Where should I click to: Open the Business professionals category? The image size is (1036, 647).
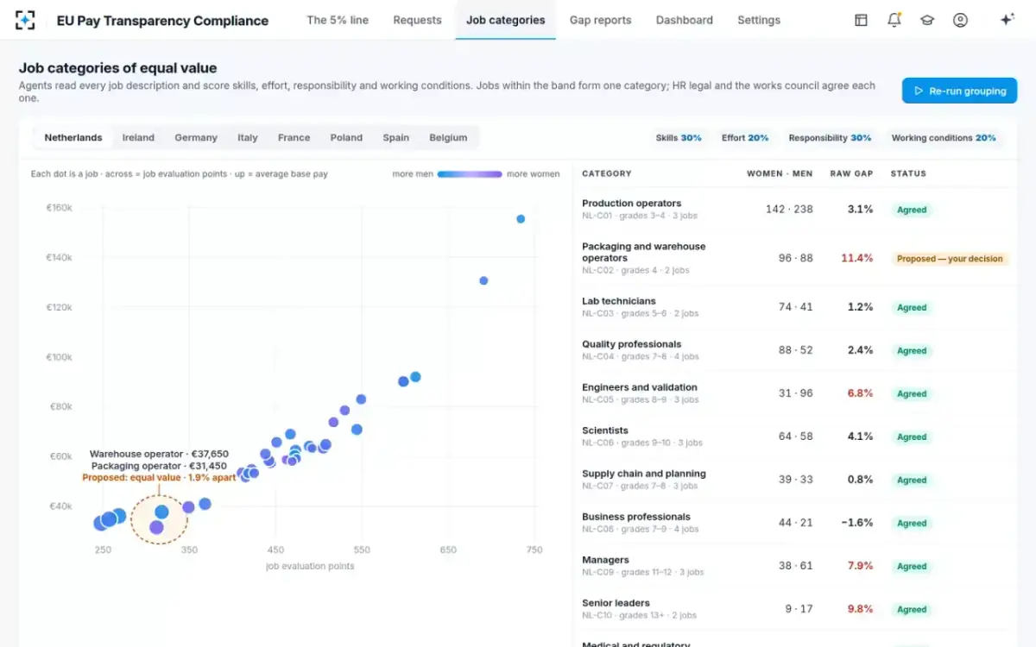[x=794, y=523]
